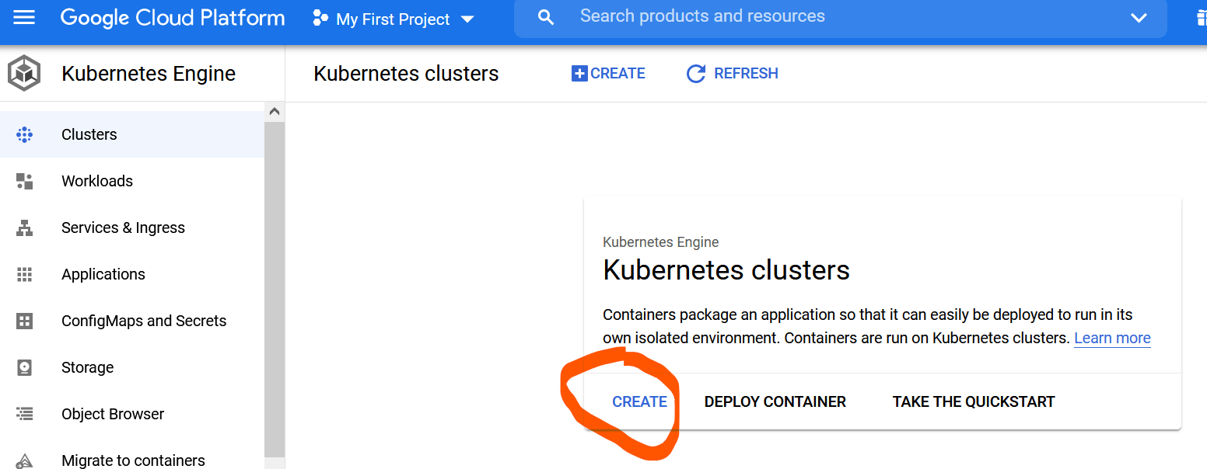
Task: Click the Storage disk icon
Action: (25, 367)
